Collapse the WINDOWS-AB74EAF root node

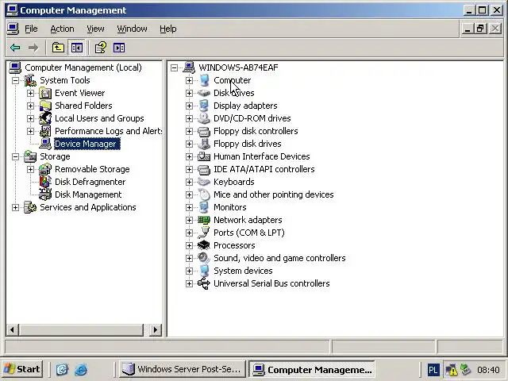175,67
